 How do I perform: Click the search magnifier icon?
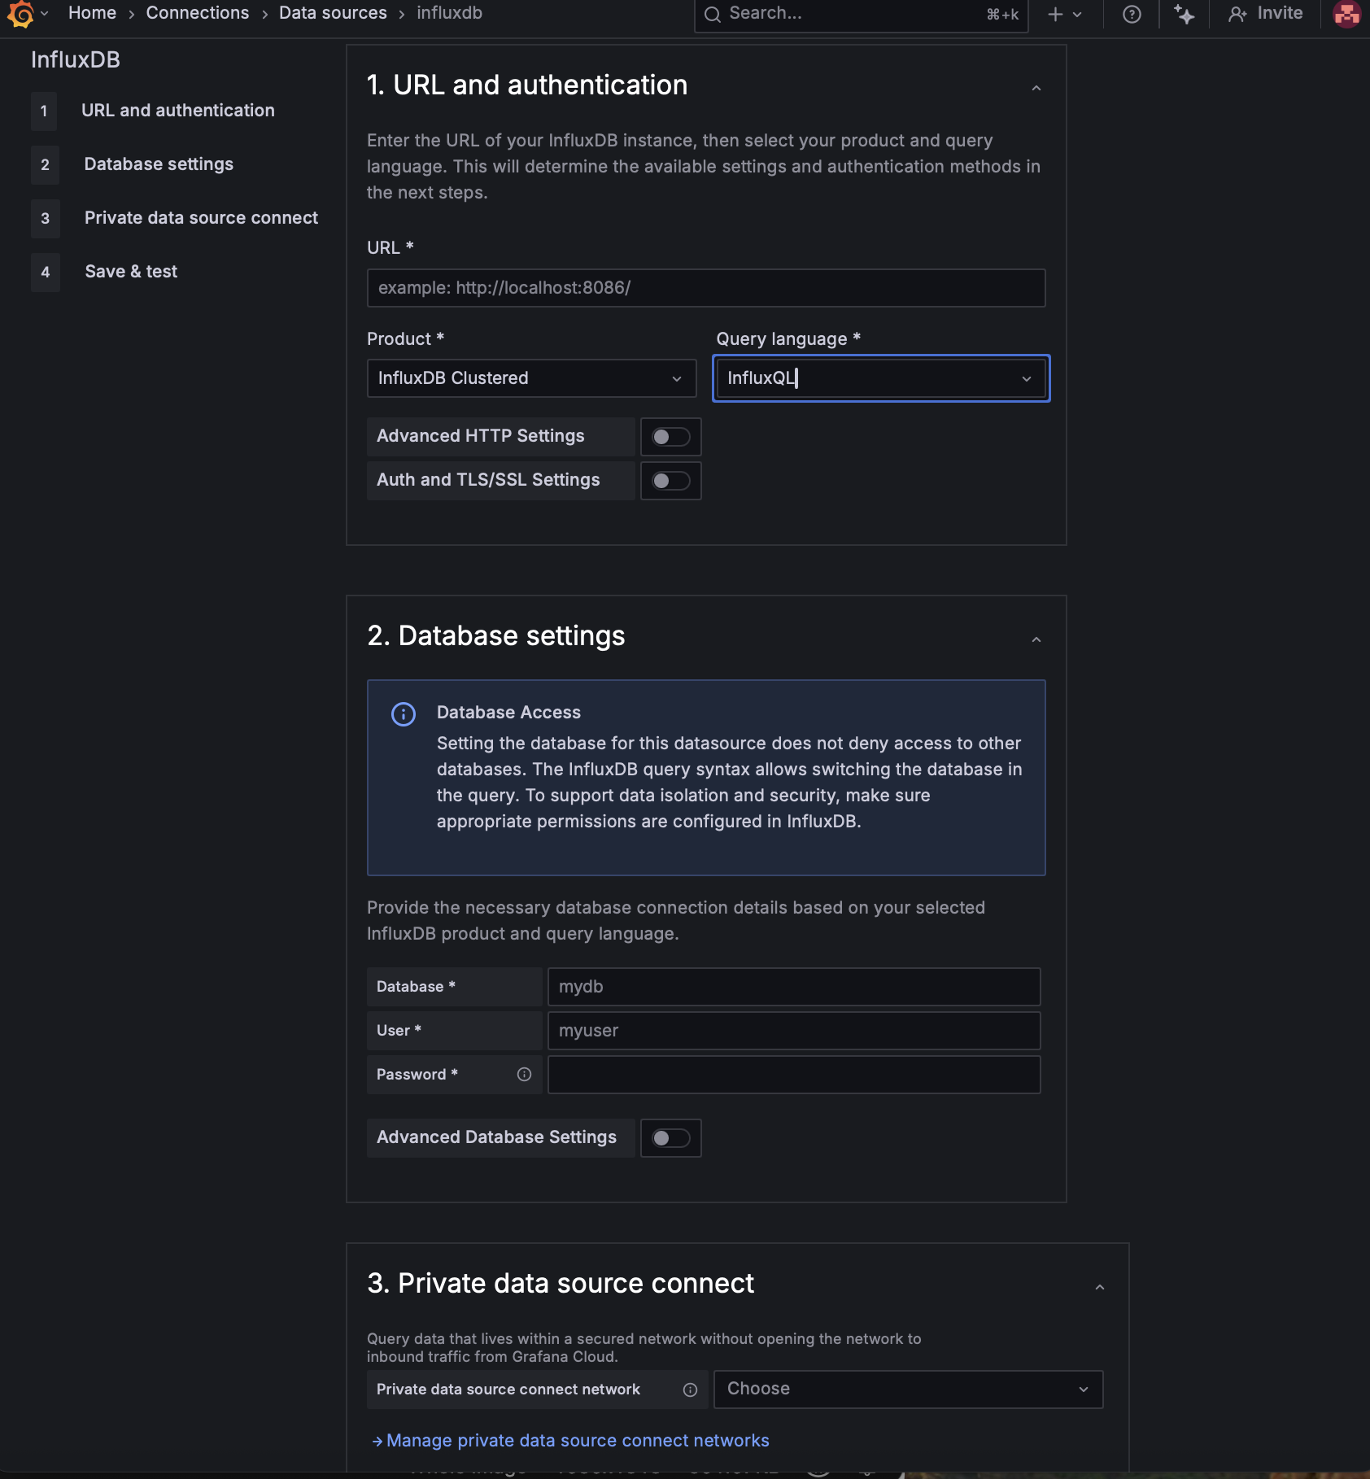coord(713,15)
